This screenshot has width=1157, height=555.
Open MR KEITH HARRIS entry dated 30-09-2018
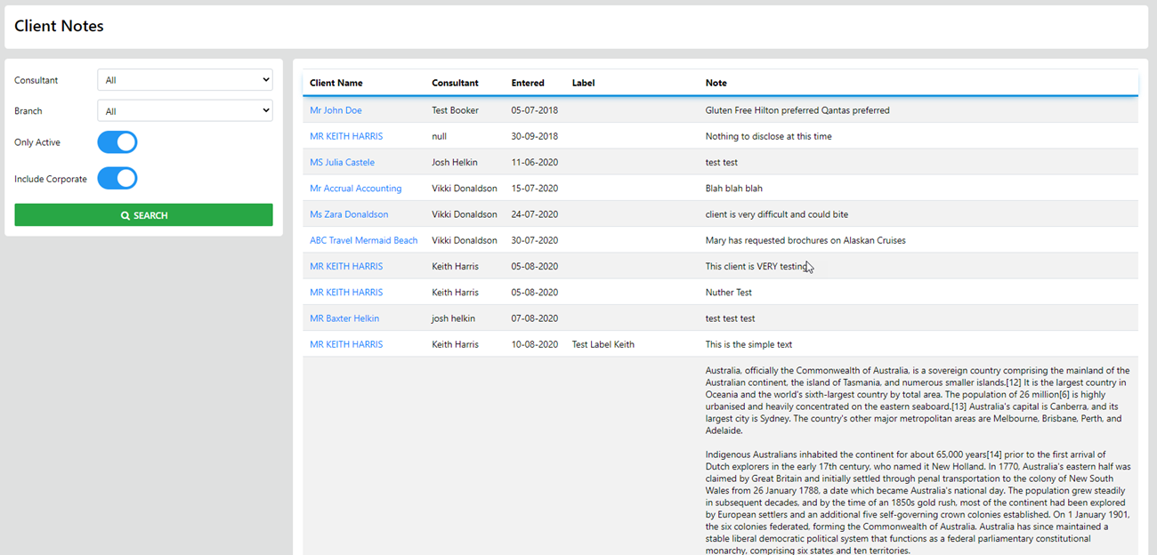[346, 137]
